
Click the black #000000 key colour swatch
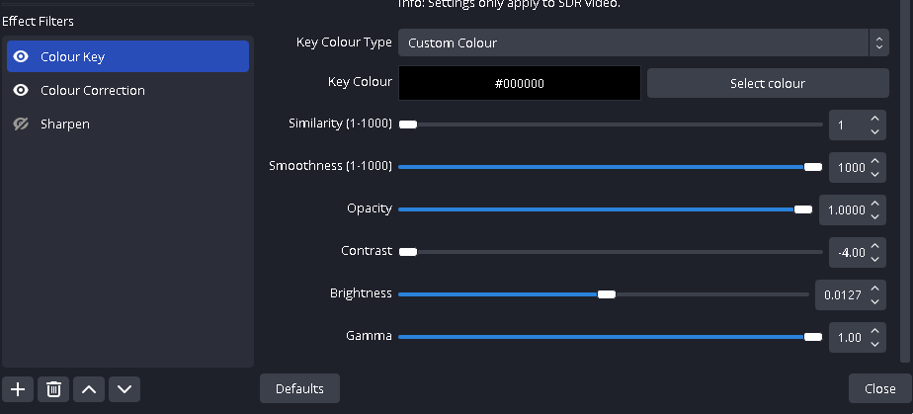pyautogui.click(x=520, y=83)
